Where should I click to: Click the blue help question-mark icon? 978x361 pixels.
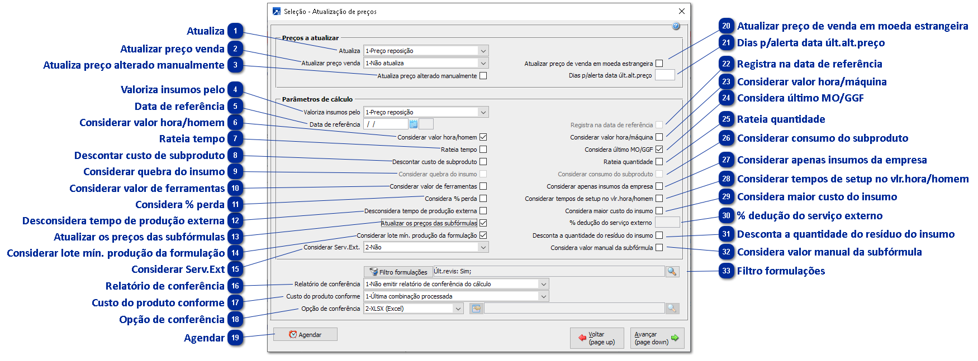(x=676, y=26)
